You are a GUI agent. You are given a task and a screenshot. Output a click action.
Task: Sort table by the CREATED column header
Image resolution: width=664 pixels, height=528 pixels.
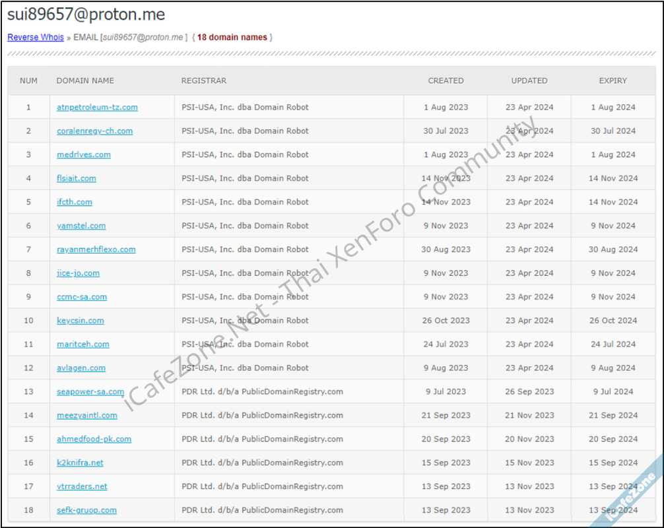pyautogui.click(x=446, y=81)
